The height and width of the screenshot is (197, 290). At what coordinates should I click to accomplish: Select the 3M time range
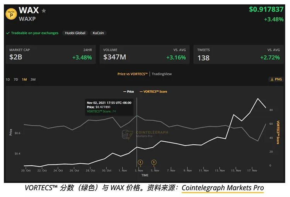[33, 79]
